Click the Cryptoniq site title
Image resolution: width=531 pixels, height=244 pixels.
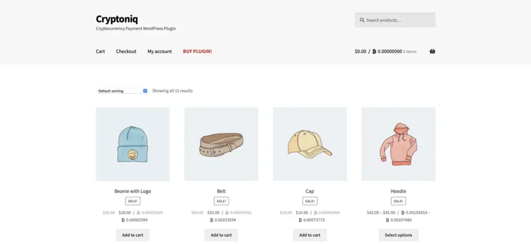point(117,19)
